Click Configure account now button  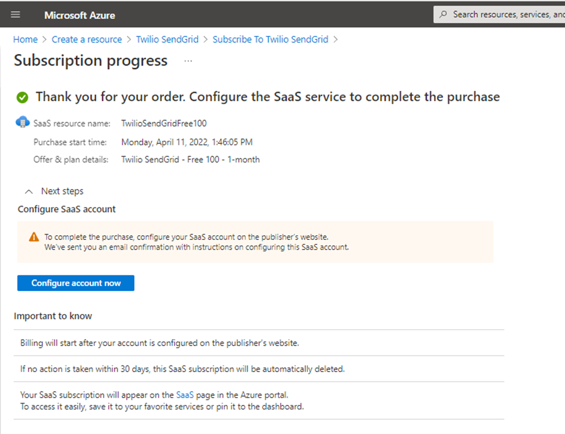point(76,283)
